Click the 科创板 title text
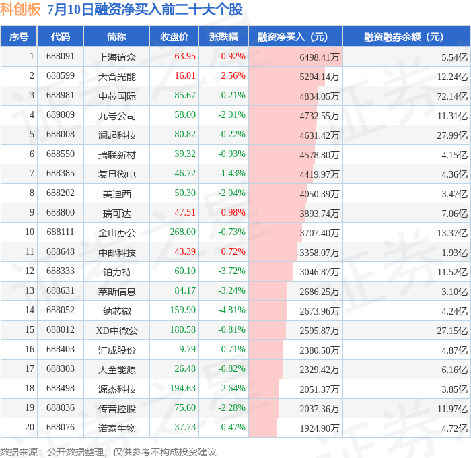 tap(20, 9)
